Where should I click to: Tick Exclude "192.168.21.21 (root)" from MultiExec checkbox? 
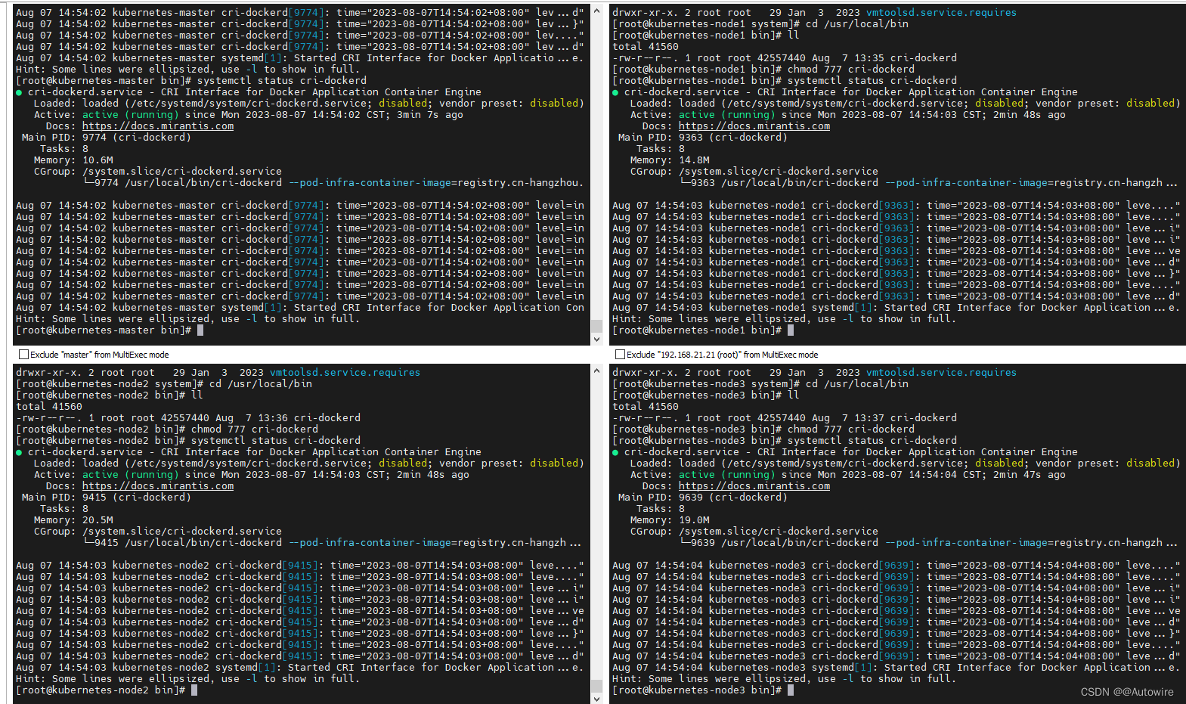coord(620,354)
